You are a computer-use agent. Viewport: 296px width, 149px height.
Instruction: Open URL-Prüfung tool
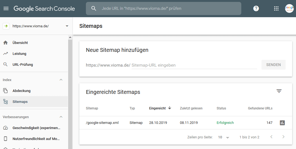pos(34,65)
